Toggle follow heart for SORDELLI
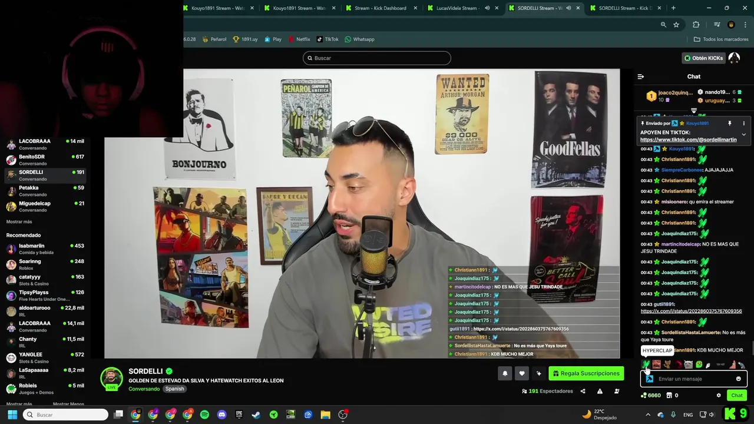Viewport: 754px width, 424px height. [522, 373]
